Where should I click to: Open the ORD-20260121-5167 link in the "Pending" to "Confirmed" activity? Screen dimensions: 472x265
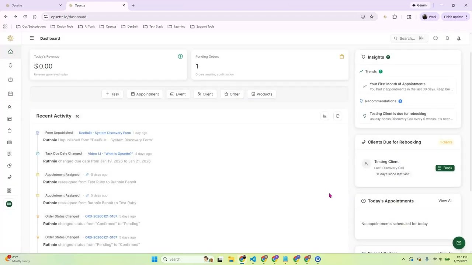[x=101, y=237]
